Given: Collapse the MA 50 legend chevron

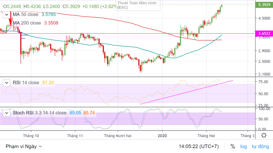Looking at the screenshot, I should click(7, 15).
